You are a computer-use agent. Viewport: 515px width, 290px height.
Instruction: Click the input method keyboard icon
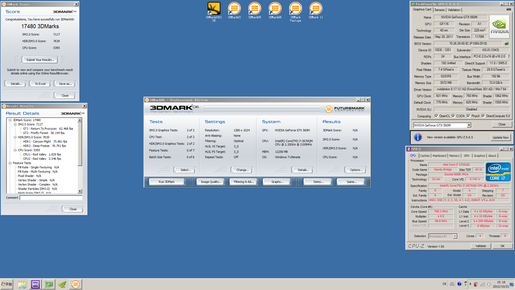pyautogui.click(x=452, y=284)
